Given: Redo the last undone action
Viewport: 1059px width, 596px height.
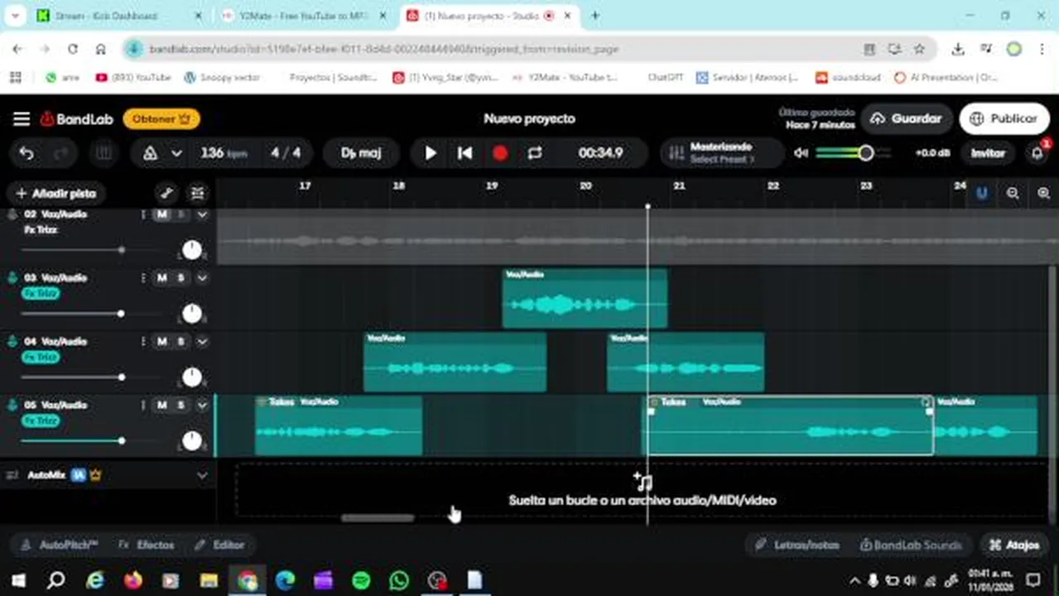Looking at the screenshot, I should click(60, 153).
